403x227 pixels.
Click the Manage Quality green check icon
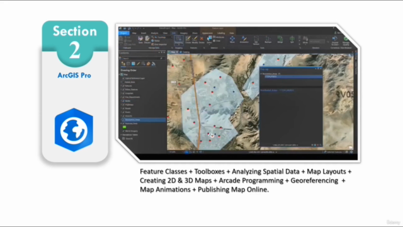[x=346, y=38]
